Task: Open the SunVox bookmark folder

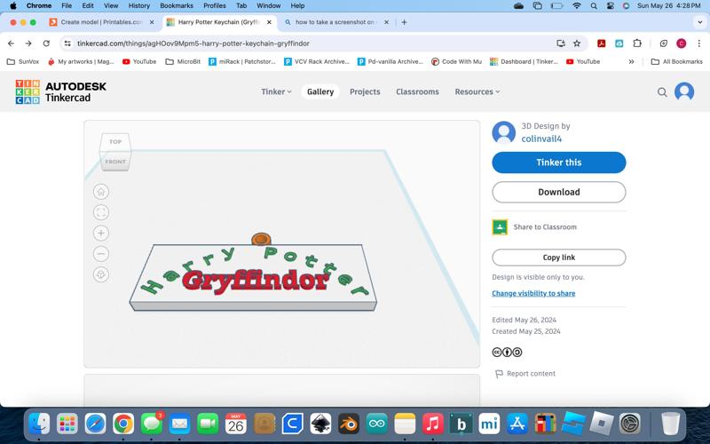Action: point(23,61)
